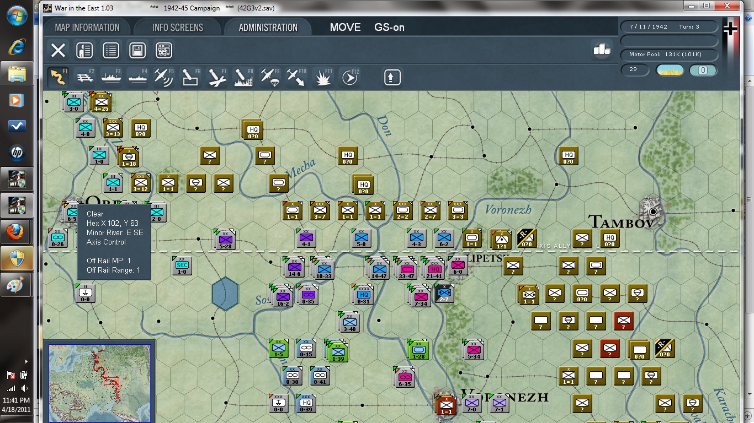This screenshot has height=423, width=754.
Task: Select the cyan 0-26 motorized unit
Action: [x=57, y=238]
